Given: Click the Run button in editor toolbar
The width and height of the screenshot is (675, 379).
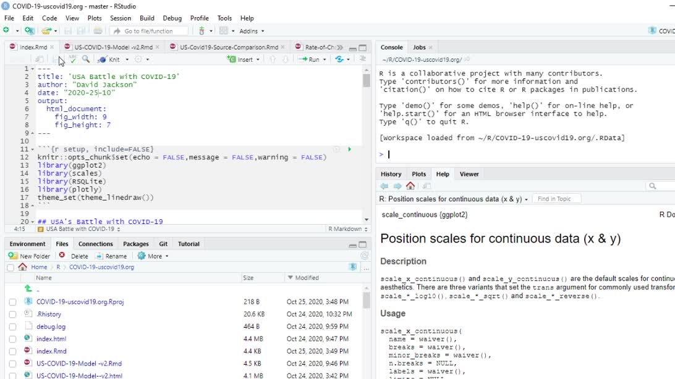Looking at the screenshot, I should (309, 59).
